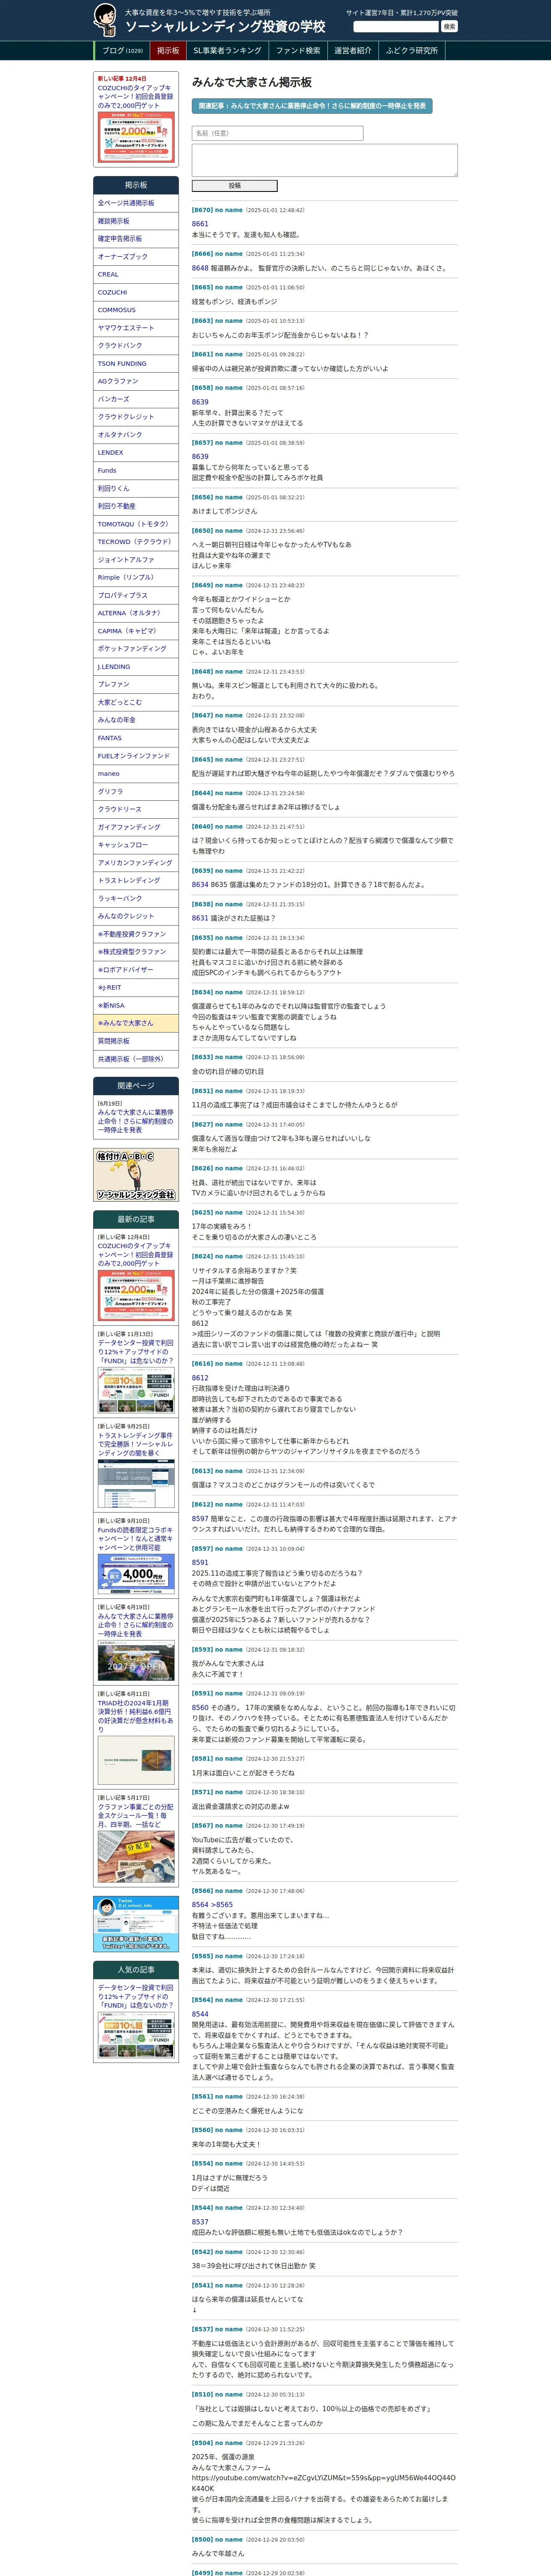The image size is (551, 2576).
Task: Click the reply reference 8597 in post 8612
Action: (x=200, y=1518)
